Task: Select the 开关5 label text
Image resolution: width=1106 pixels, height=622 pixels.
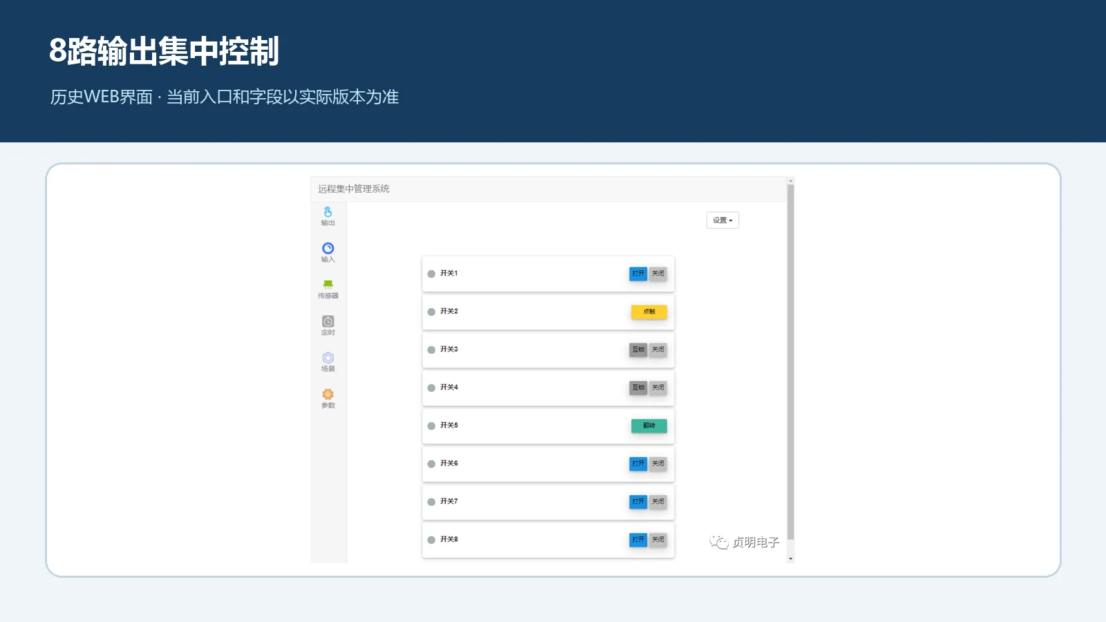Action: pos(449,426)
